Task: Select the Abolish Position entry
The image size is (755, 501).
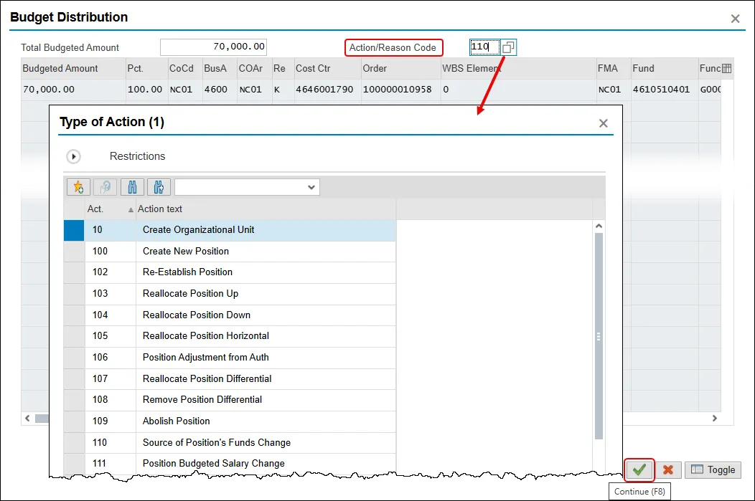Action: (177, 421)
